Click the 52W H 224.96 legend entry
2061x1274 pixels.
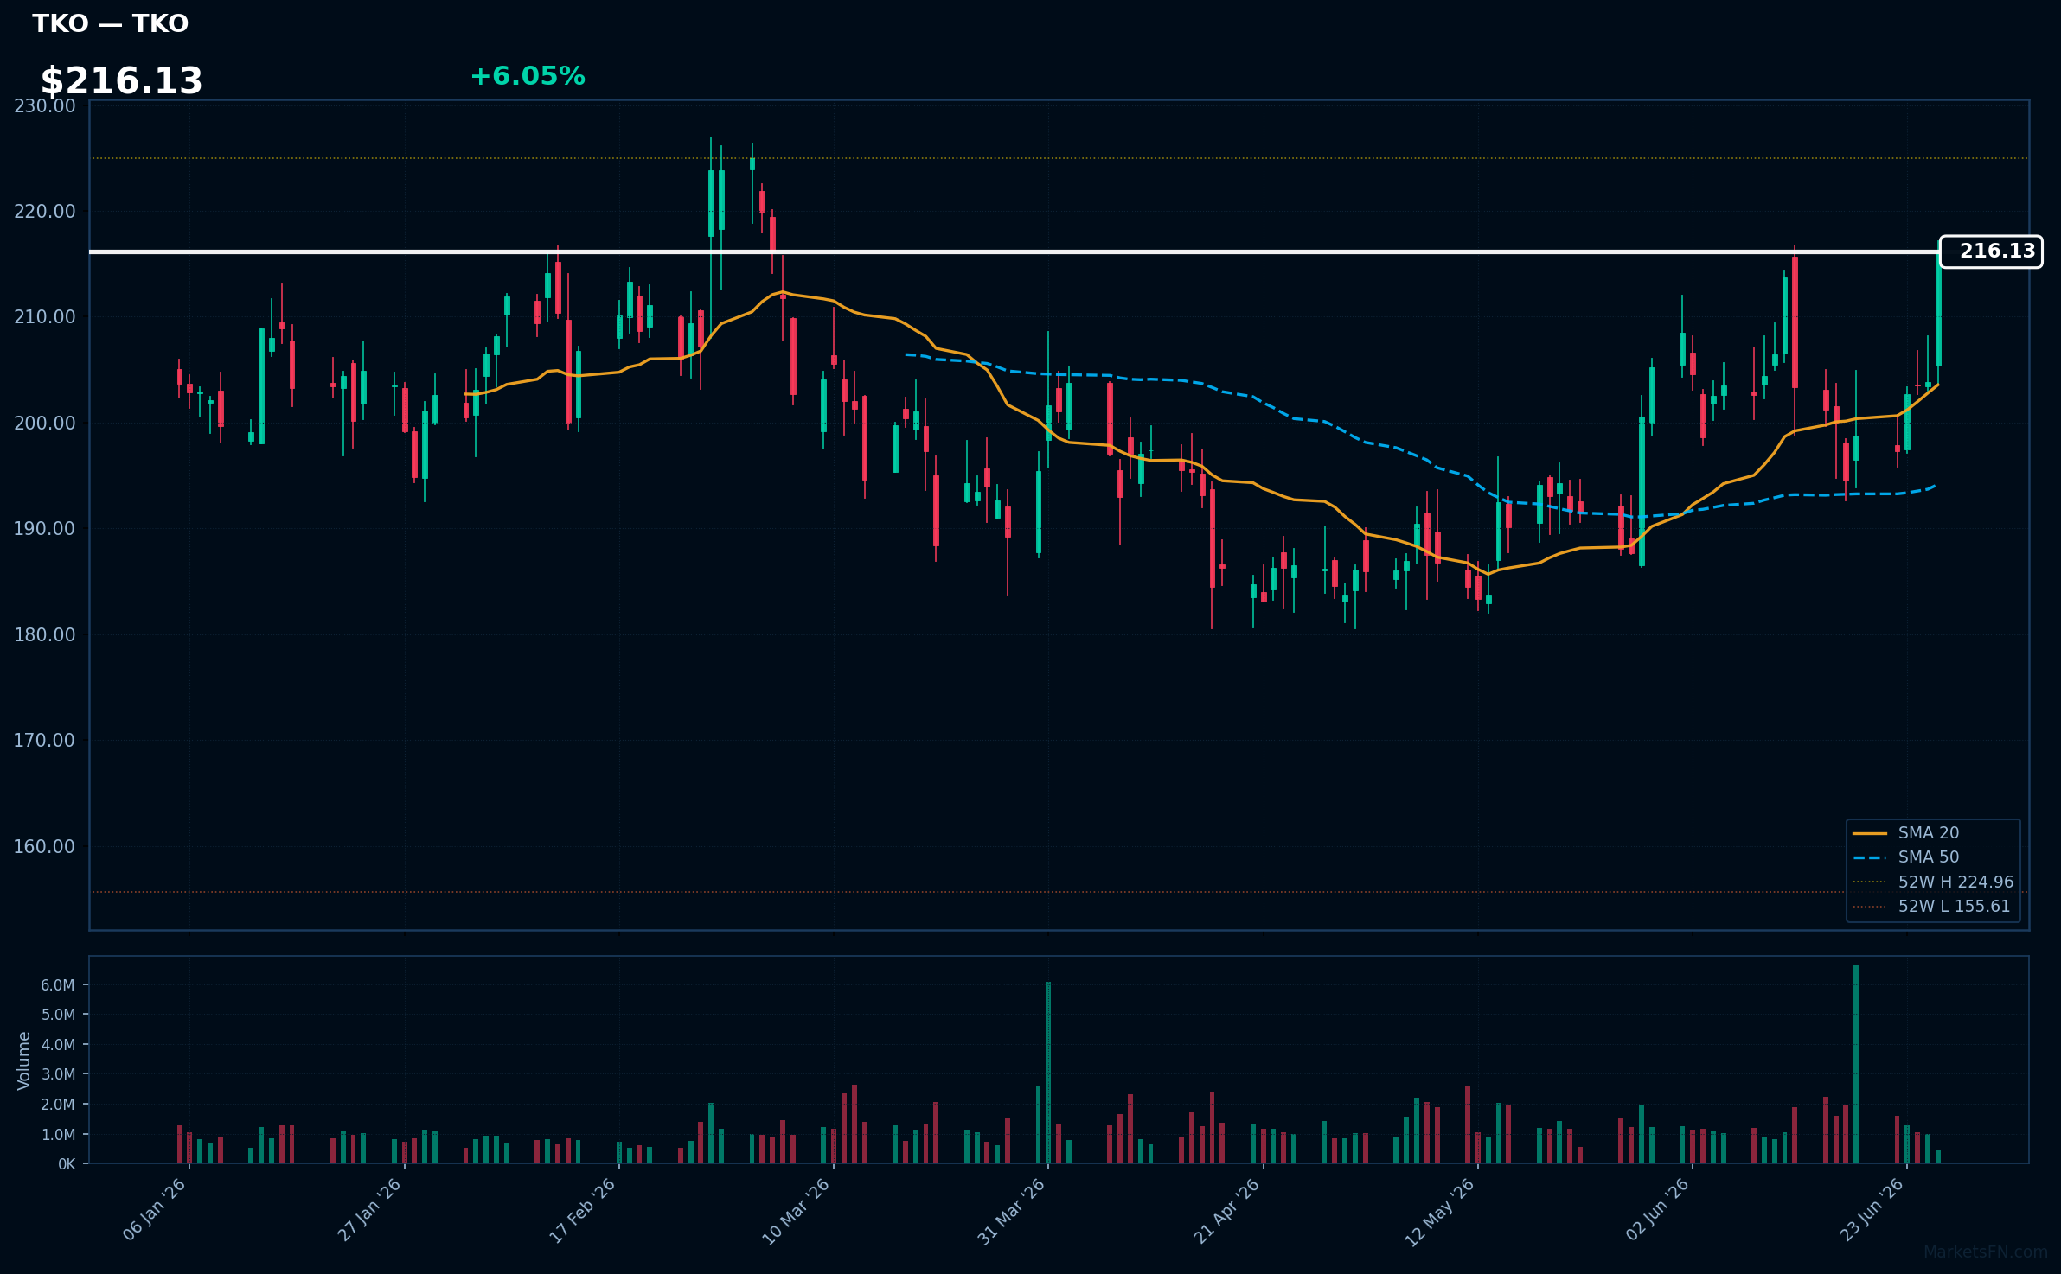1934,882
